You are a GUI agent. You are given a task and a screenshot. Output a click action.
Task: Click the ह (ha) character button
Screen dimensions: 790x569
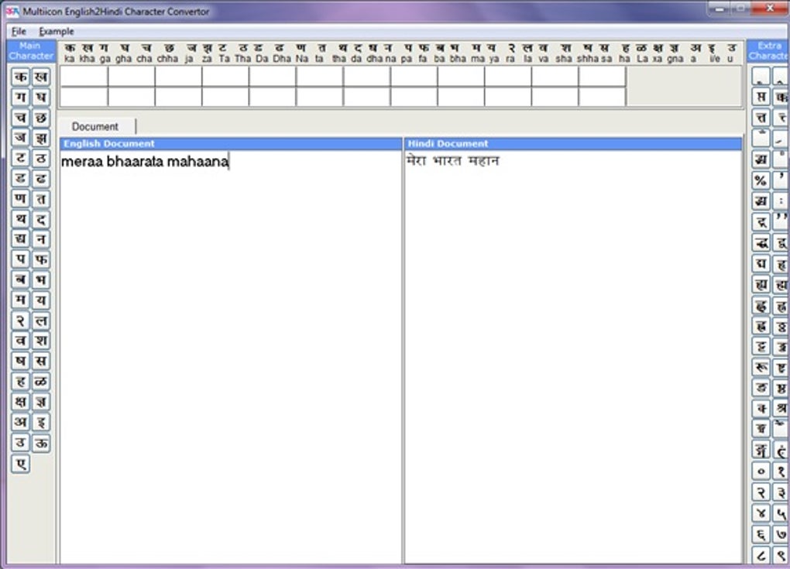pos(20,381)
